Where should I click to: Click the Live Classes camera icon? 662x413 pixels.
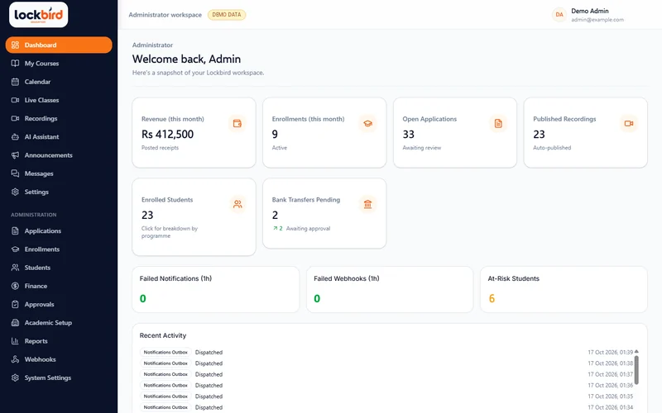pos(15,100)
